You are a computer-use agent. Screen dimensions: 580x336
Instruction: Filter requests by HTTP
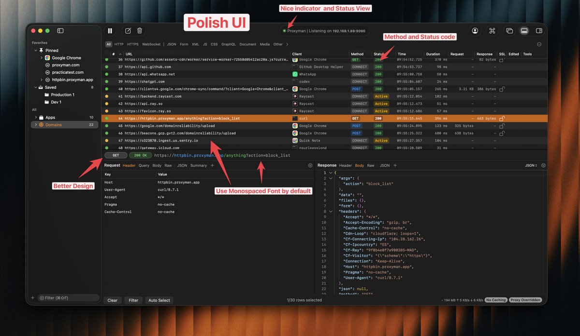pos(119,44)
